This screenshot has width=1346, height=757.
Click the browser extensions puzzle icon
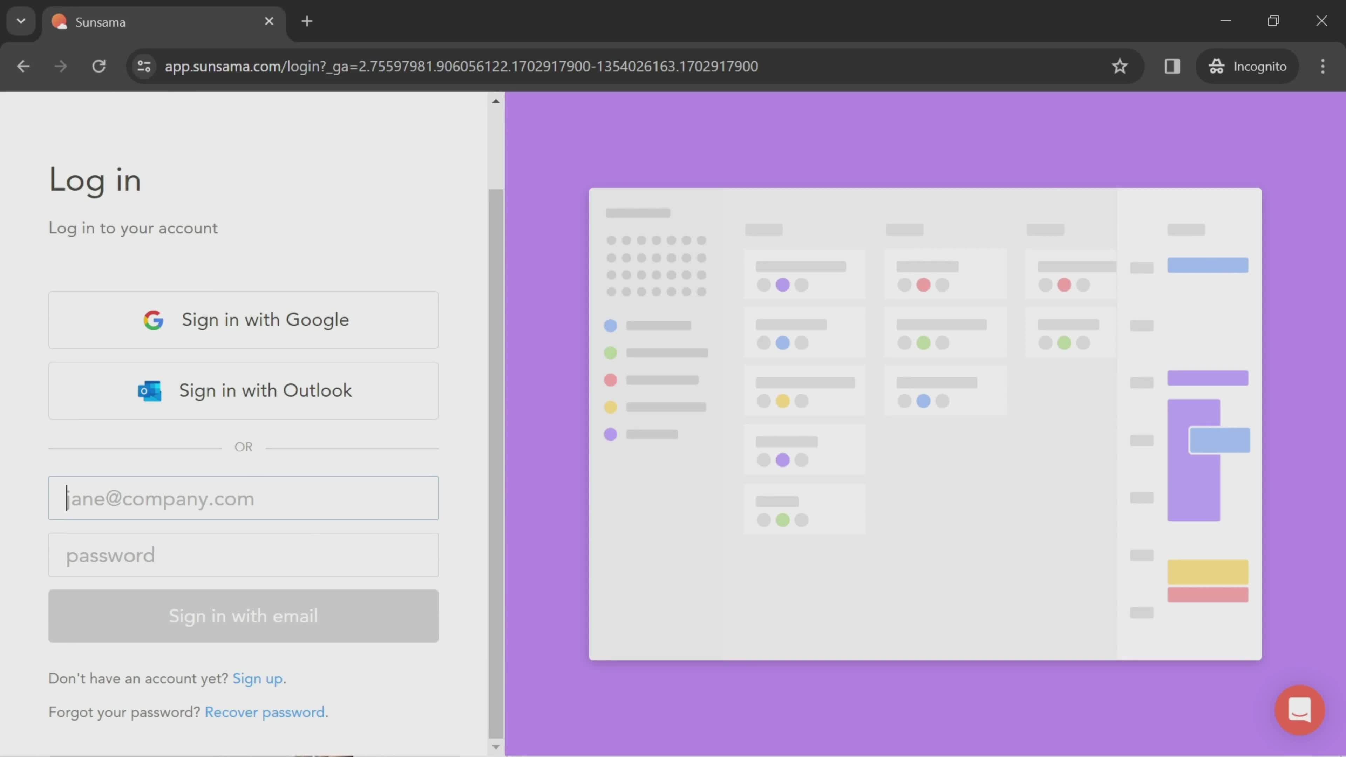(x=1171, y=66)
